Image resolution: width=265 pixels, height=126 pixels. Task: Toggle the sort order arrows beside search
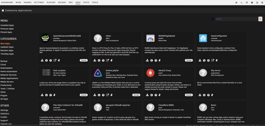pyautogui.click(x=213, y=19)
